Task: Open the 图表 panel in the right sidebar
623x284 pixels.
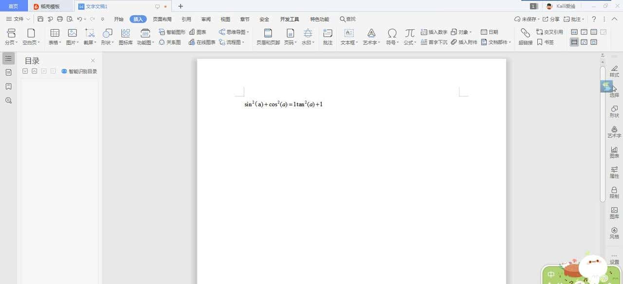Action: tap(614, 150)
